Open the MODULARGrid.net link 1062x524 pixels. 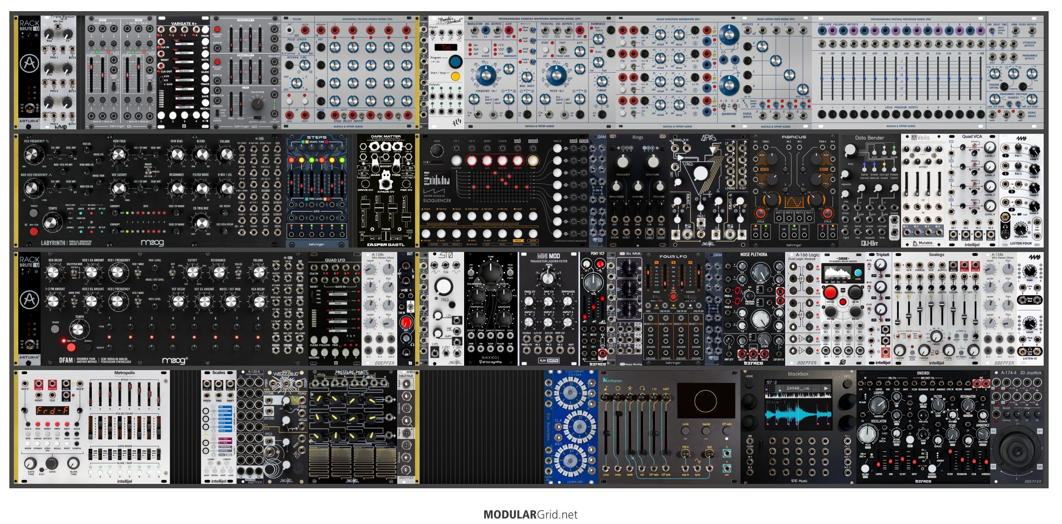pyautogui.click(x=531, y=514)
